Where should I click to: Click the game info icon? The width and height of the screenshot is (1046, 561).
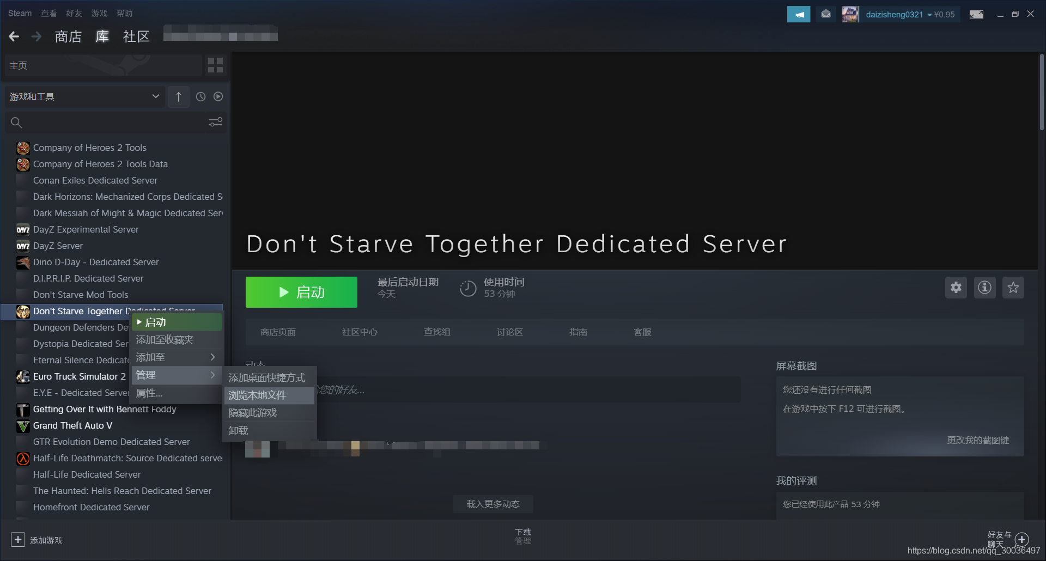(x=984, y=287)
